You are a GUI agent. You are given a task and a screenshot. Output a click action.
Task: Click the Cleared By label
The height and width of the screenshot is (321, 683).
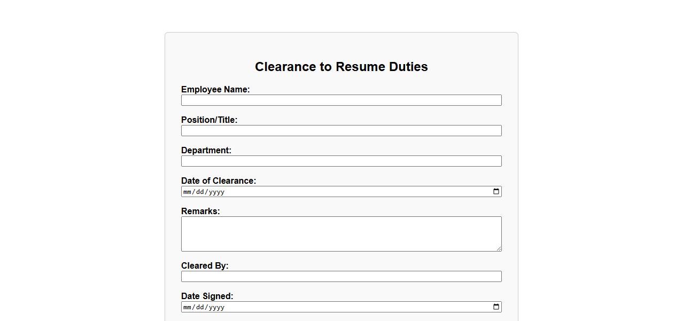[205, 266]
